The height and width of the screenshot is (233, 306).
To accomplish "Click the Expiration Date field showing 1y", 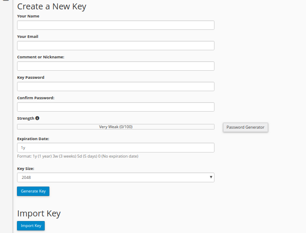I will pos(115,147).
